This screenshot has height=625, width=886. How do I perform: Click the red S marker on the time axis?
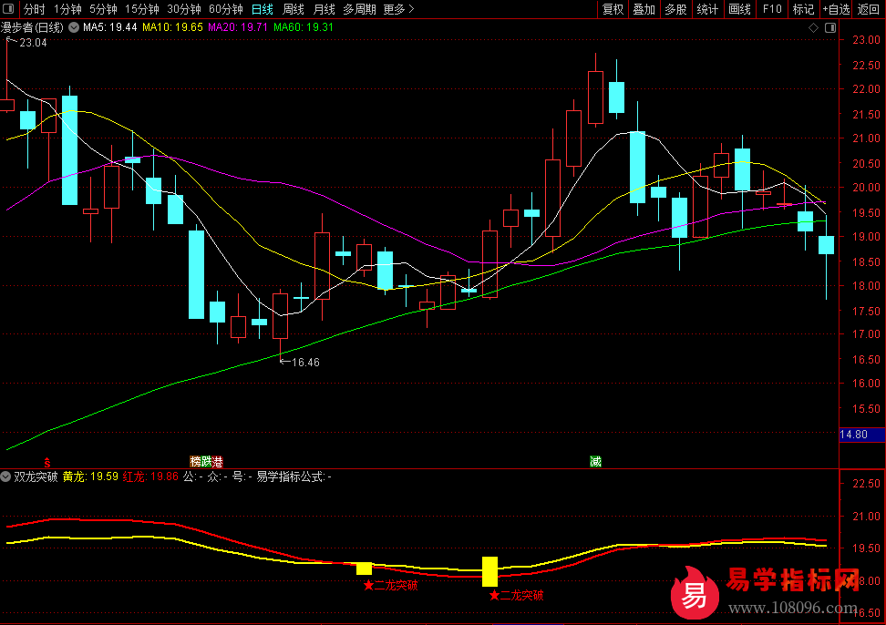point(47,463)
